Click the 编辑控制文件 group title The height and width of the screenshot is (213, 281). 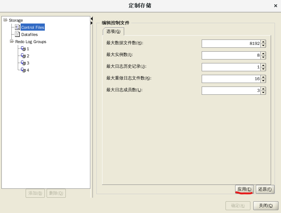pos(115,23)
